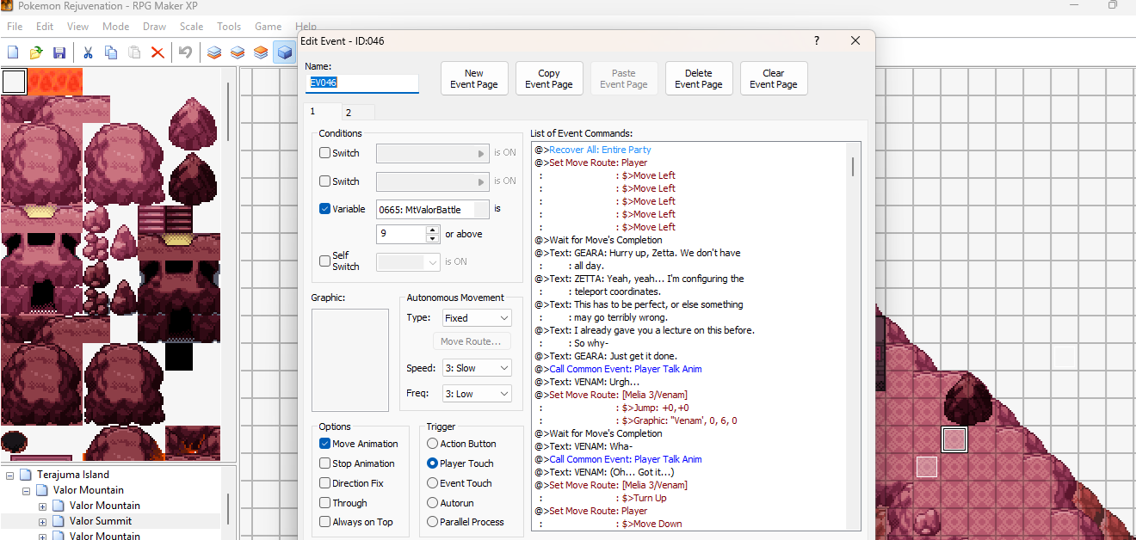Click the red Delete X icon
The width and height of the screenshot is (1136, 540).
pyautogui.click(x=157, y=52)
